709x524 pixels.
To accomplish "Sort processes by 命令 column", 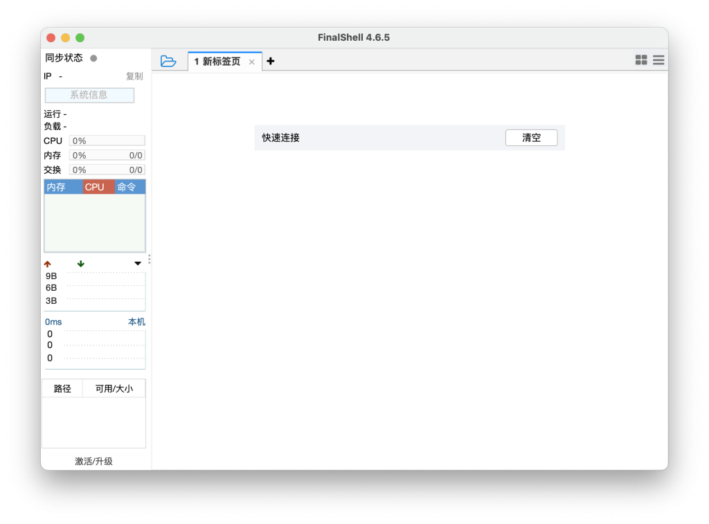I will tap(129, 187).
